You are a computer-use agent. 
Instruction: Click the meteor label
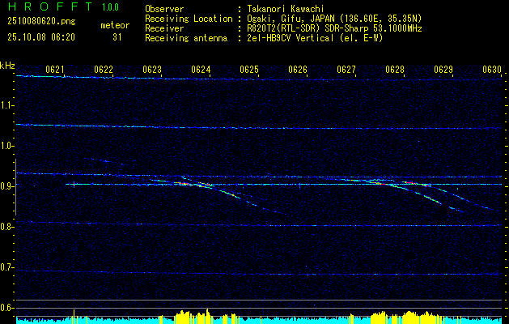pos(115,25)
